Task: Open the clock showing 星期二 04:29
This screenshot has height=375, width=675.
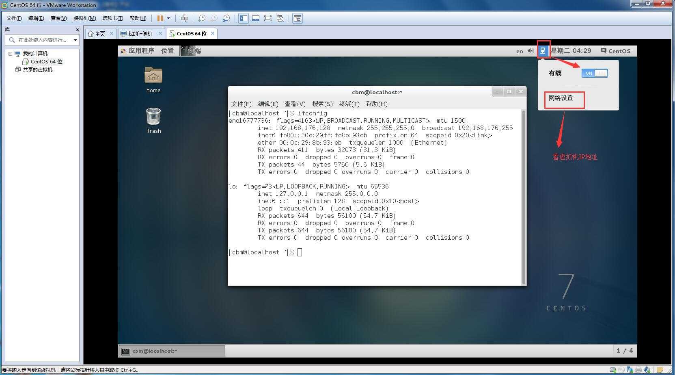Action: (571, 51)
